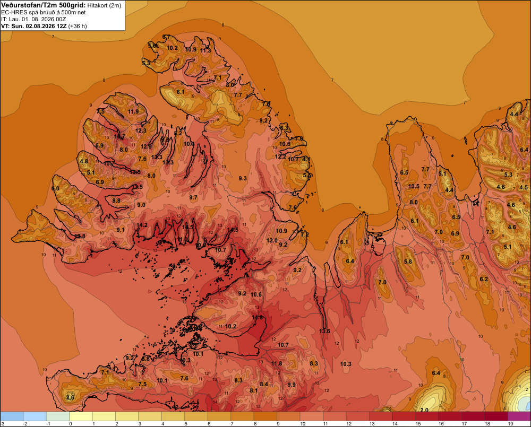The width and height of the screenshot is (531, 427).
Task: Click the 2.0 temperature label at the bottom
Action: (x=424, y=409)
